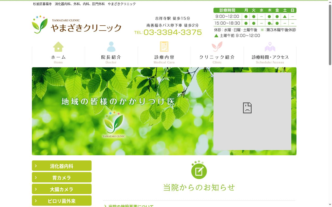Click the phone number 03-3394-3375
The image size is (332, 207).
(x=172, y=32)
